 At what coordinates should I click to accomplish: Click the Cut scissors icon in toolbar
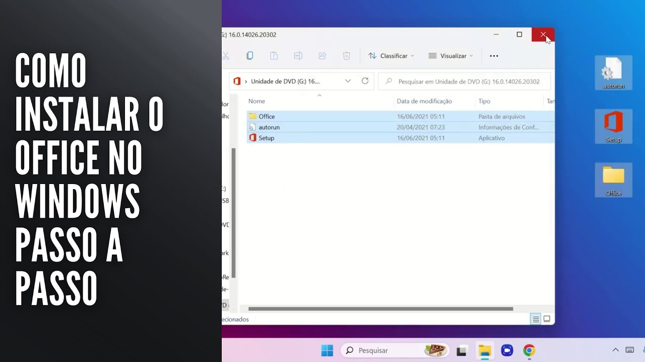pyautogui.click(x=225, y=56)
